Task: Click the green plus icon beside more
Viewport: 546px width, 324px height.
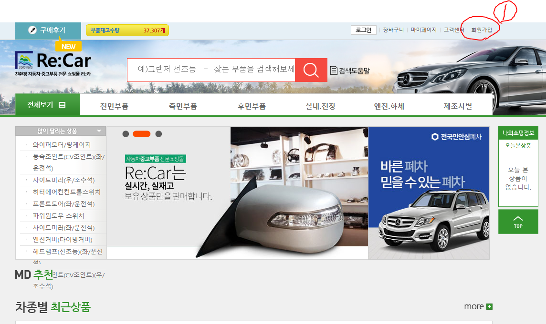Action: [489, 307]
